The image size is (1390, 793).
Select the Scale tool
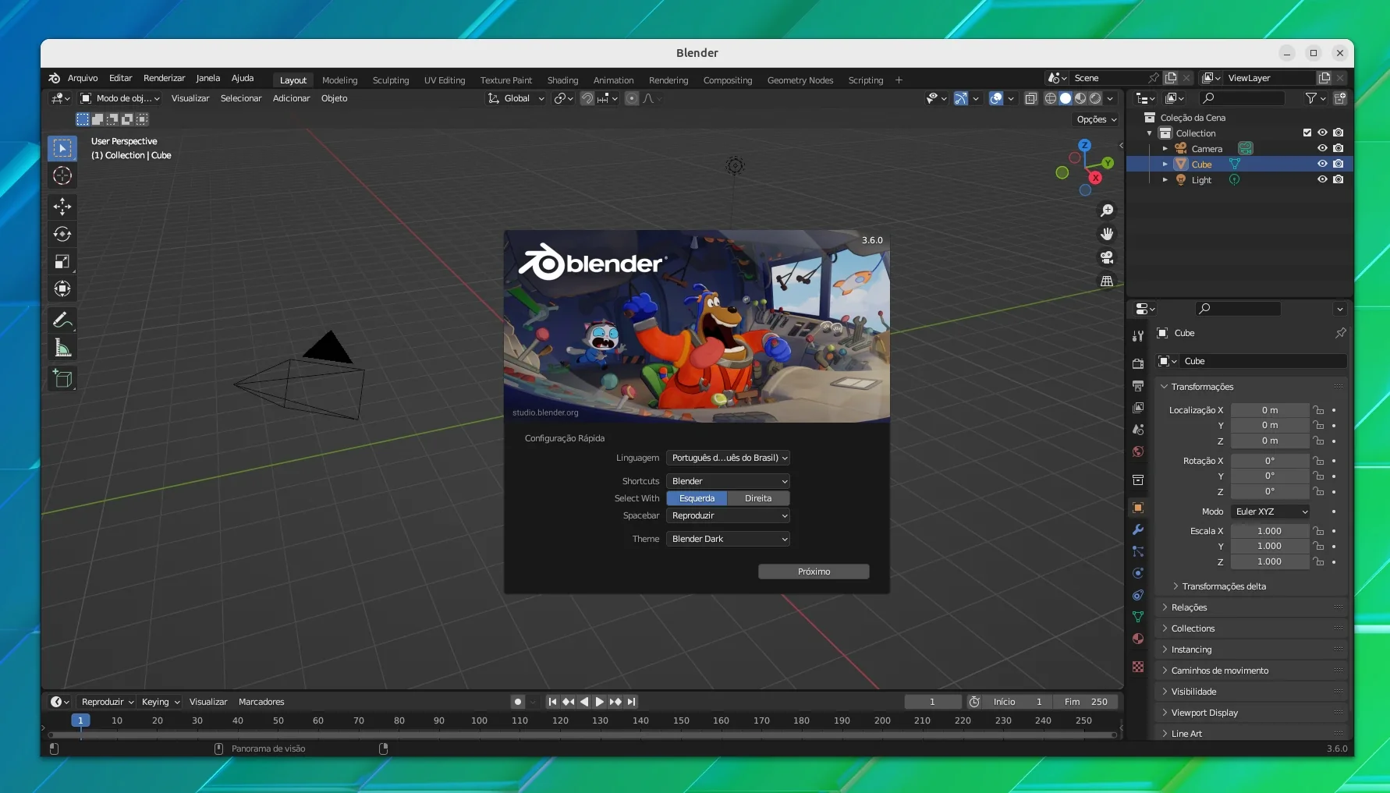(62, 261)
